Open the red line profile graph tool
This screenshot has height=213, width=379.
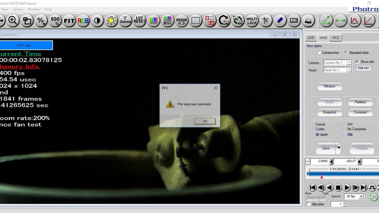click(369, 20)
